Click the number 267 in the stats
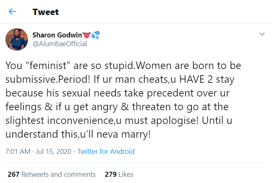 pyautogui.click(x=13, y=174)
